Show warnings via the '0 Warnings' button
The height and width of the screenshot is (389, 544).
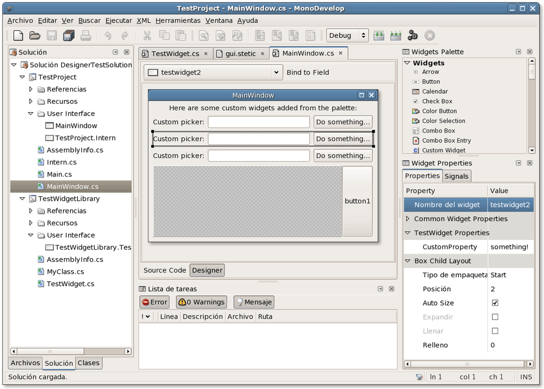pos(201,302)
